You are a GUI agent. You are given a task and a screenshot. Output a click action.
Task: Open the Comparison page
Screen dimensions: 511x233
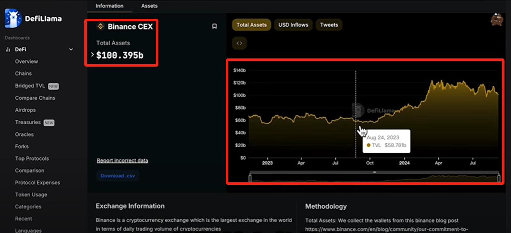[29, 170]
